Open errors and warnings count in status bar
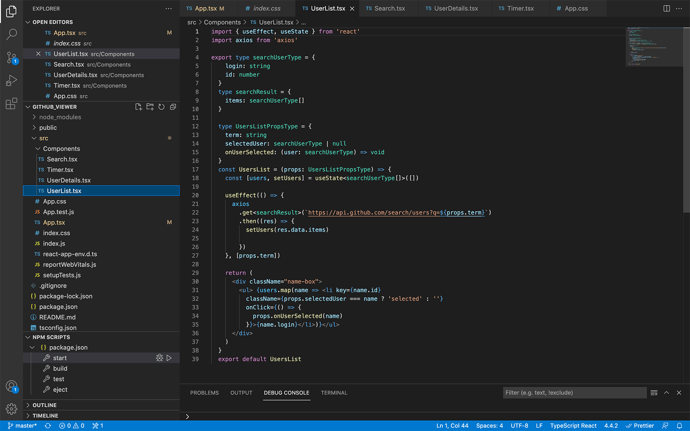The image size is (690, 431). click(x=72, y=426)
